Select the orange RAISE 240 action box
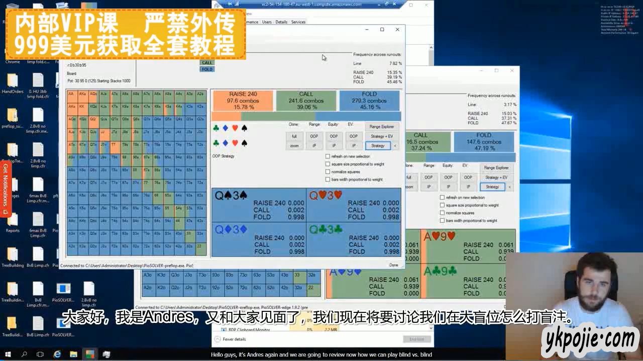The width and height of the screenshot is (643, 361). [x=243, y=101]
